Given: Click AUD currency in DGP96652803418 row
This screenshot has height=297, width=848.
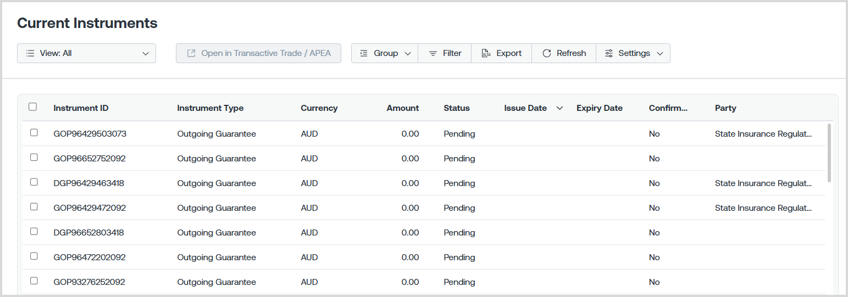Looking at the screenshot, I should (309, 233).
